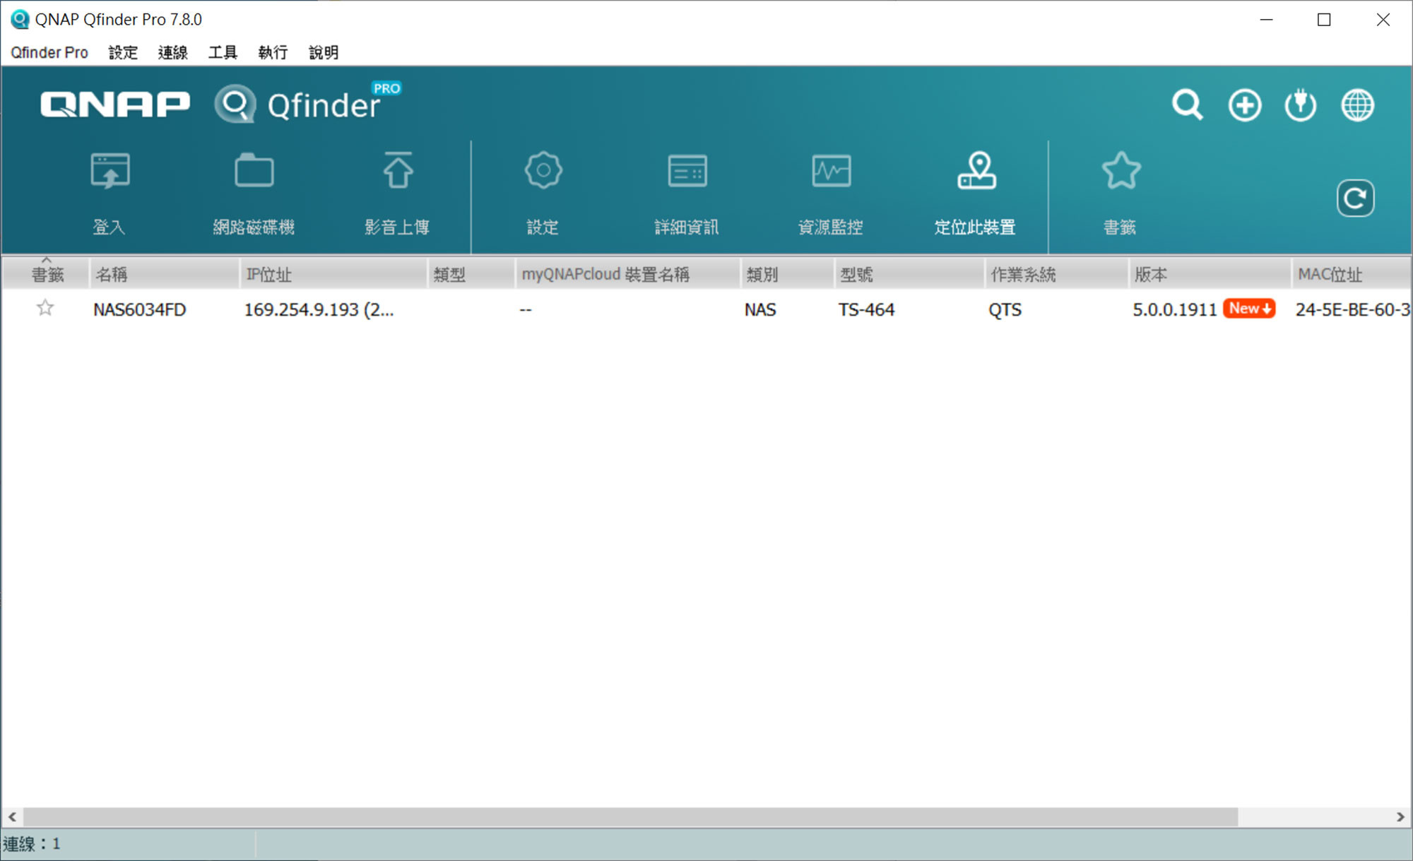Click the Login (登入) toolbar icon
Screen dimensions: 1413x861
[x=110, y=172]
